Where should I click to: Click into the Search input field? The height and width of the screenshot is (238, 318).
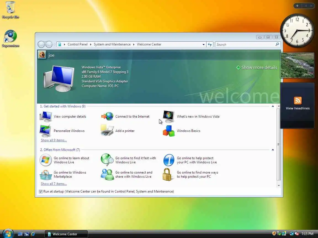click(245, 45)
